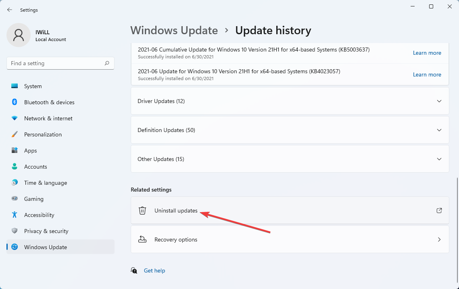
Task: Open the Get help link
Action: coord(154,270)
